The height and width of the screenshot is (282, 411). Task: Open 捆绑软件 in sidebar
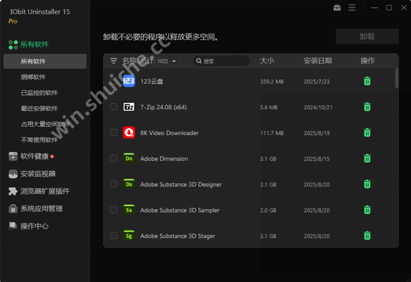(33, 77)
